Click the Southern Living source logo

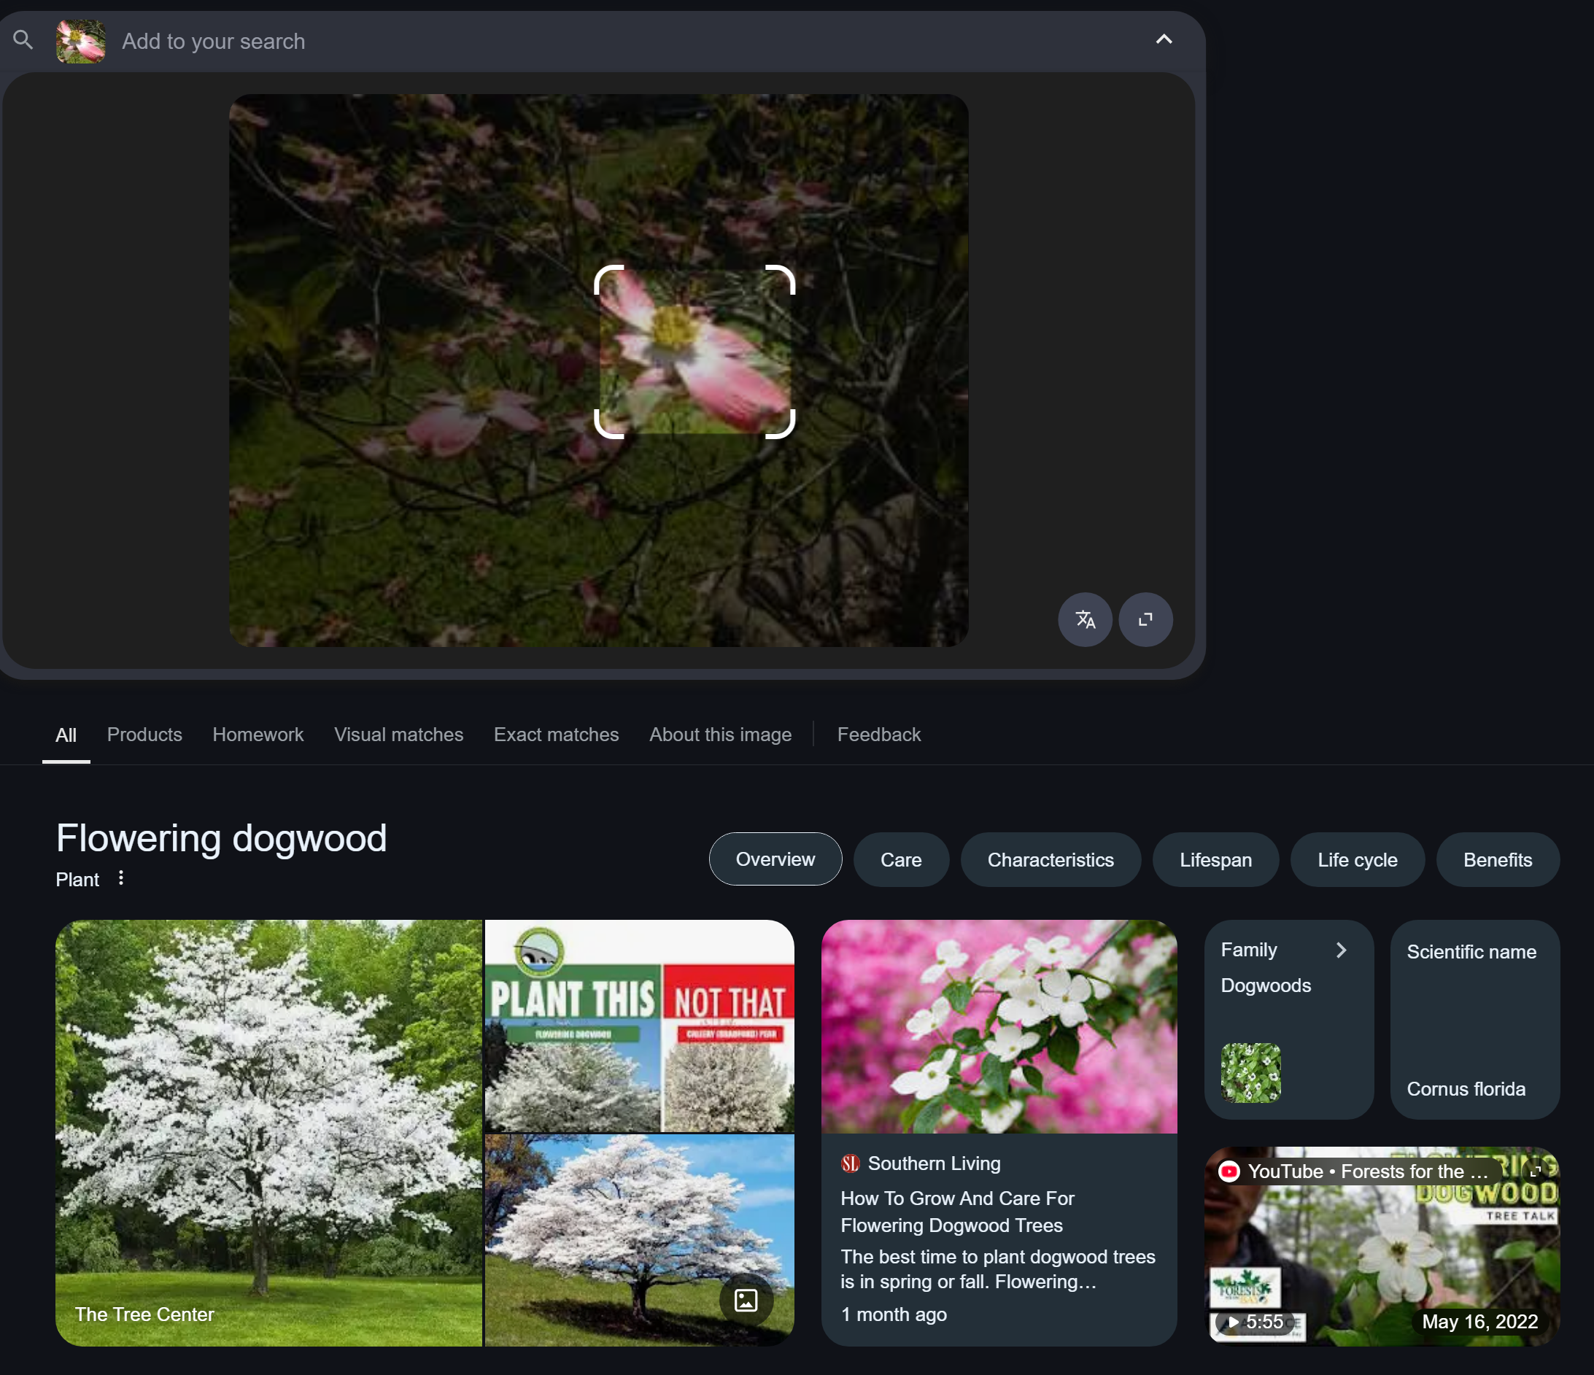850,1163
